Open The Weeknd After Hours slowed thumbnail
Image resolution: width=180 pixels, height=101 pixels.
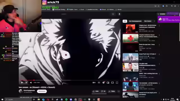coord(130,86)
